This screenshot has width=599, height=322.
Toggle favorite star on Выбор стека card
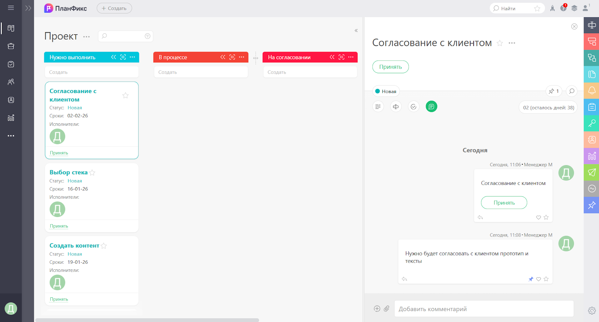(x=92, y=173)
